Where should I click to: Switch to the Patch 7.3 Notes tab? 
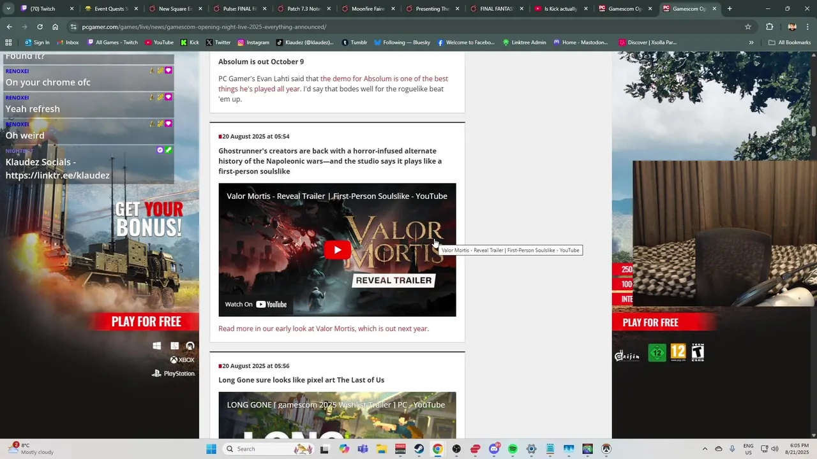[x=303, y=9]
